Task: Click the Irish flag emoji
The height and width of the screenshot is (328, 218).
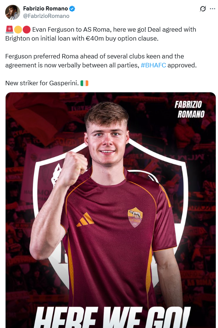Action: (84, 83)
